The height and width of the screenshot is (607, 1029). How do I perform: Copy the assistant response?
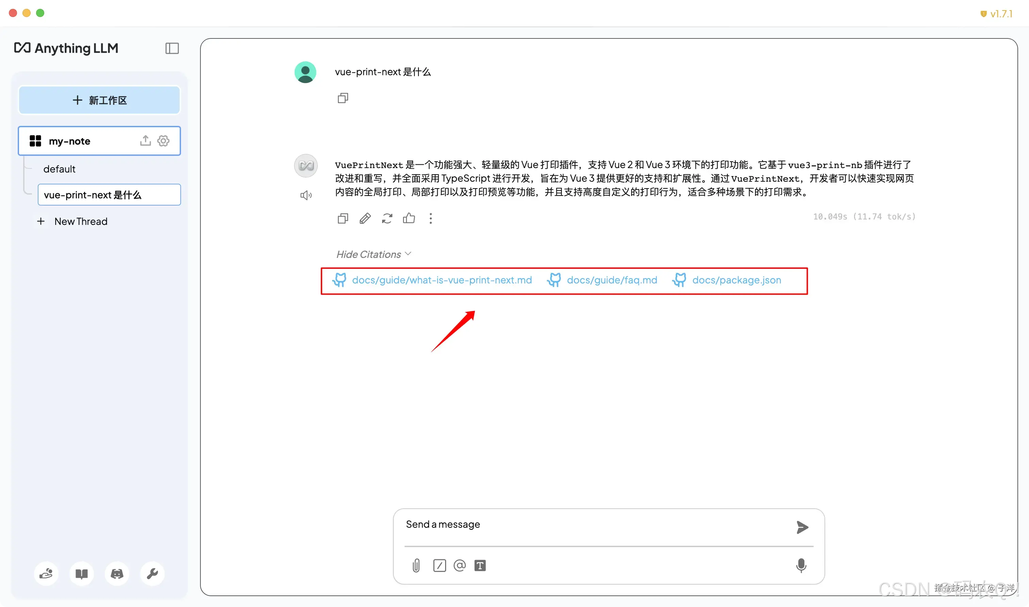click(x=343, y=218)
